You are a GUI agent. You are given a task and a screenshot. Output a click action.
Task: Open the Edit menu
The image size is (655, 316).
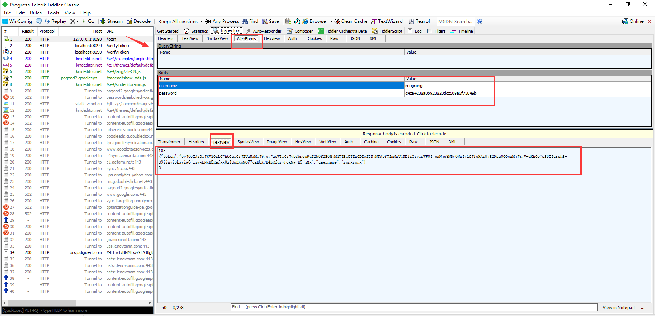click(21, 13)
